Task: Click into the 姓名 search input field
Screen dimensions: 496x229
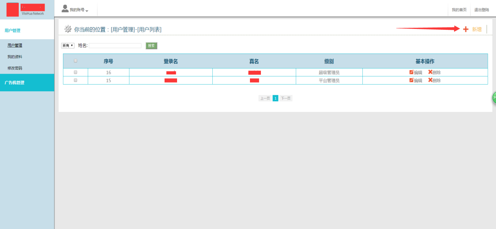Action: click(x=115, y=46)
